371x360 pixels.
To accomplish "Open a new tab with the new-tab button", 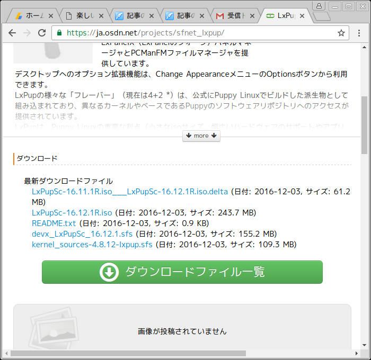I will (x=322, y=16).
